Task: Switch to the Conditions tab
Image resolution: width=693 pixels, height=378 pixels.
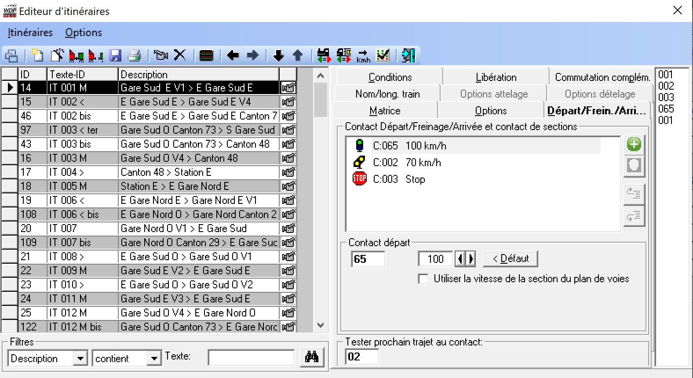Action: [x=390, y=77]
